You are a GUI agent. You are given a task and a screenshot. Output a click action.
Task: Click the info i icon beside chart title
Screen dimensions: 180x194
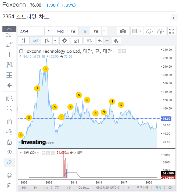point(174,17)
